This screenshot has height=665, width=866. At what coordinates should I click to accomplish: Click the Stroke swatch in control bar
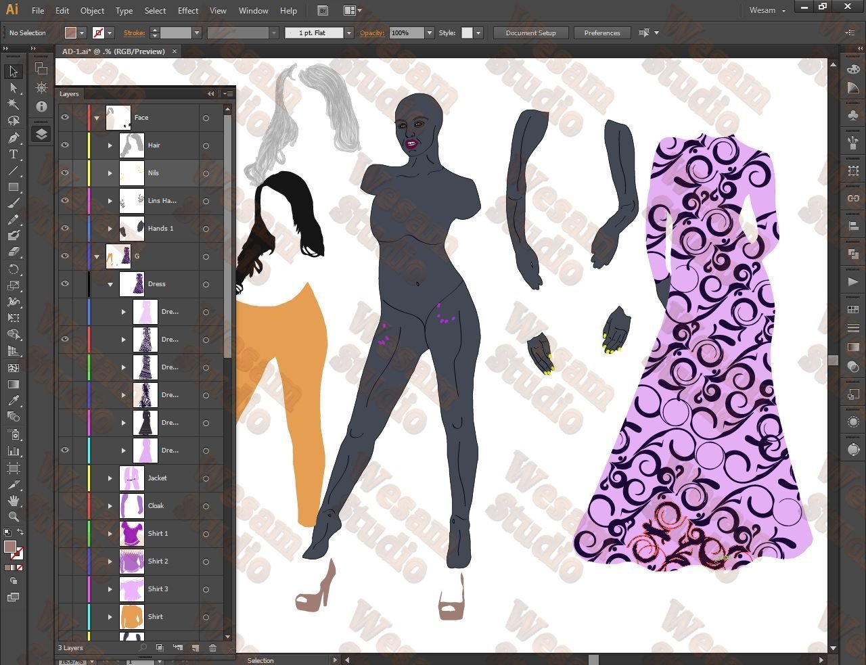(98, 32)
